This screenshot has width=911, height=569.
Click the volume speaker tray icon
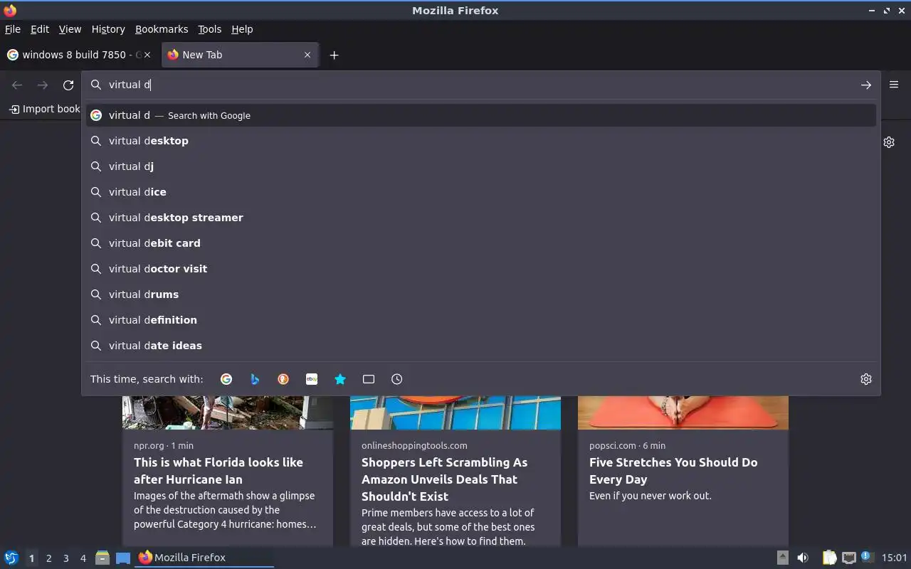pyautogui.click(x=803, y=558)
